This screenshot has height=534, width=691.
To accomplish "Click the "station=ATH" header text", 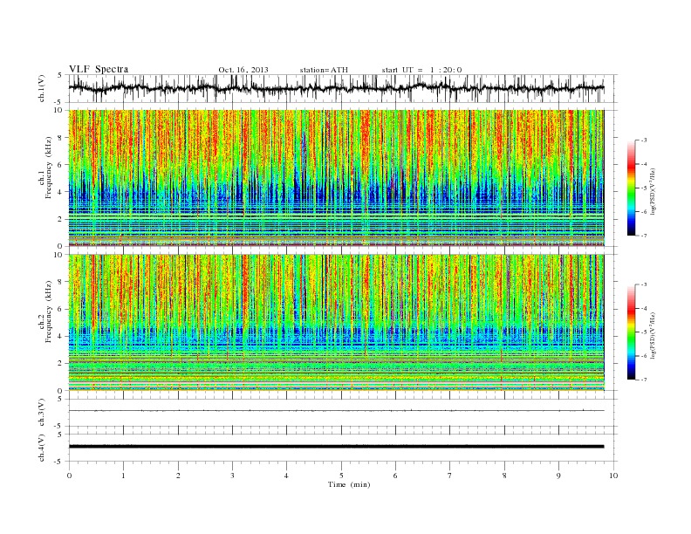I will point(324,70).
